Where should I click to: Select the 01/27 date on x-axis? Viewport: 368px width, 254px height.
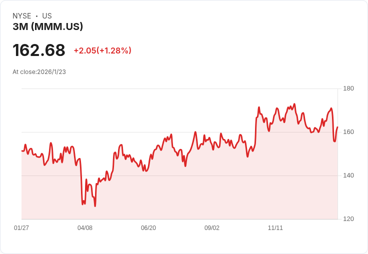tap(21, 228)
